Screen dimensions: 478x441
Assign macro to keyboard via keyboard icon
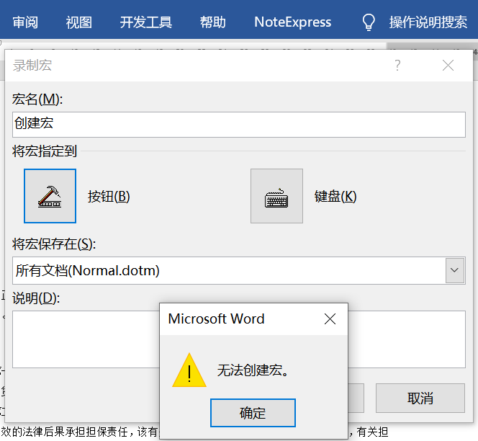click(276, 196)
